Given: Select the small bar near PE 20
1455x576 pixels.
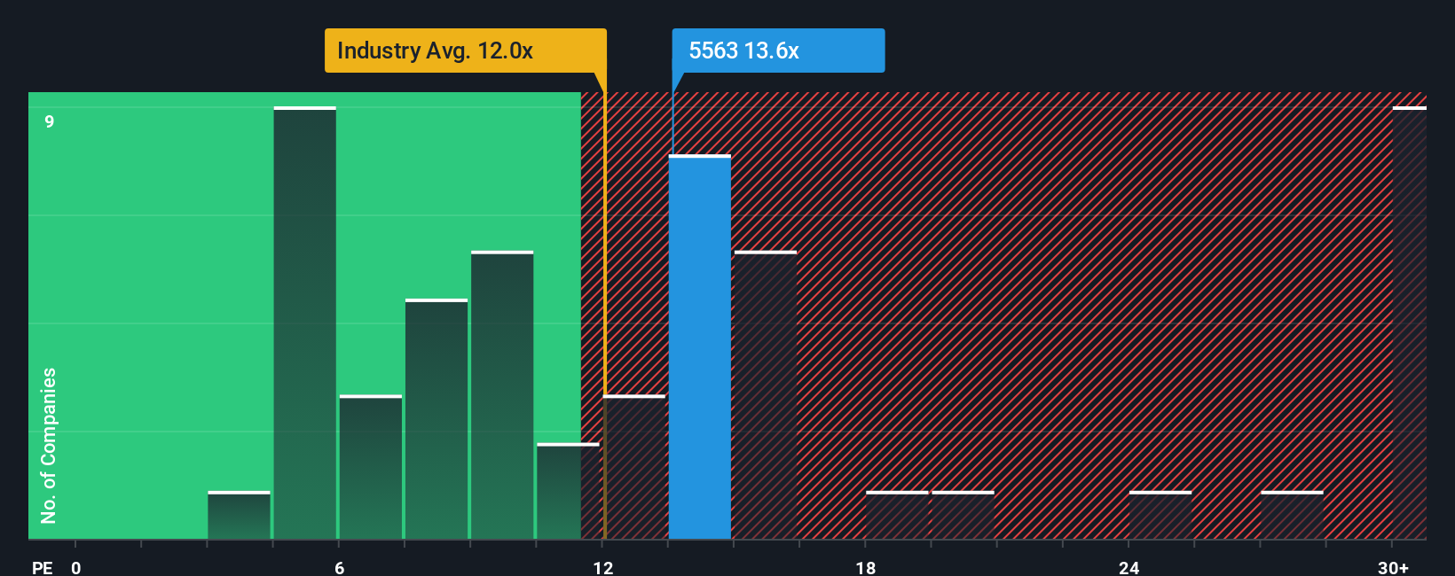Looking at the screenshot, I should tap(963, 515).
